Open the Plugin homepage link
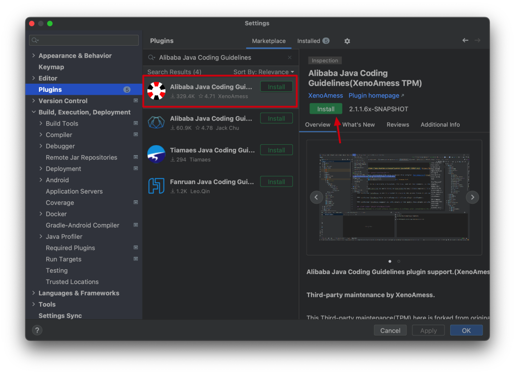Image resolution: width=515 pixels, height=374 pixels. point(376,95)
